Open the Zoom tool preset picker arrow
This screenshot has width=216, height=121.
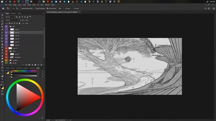click(10, 8)
